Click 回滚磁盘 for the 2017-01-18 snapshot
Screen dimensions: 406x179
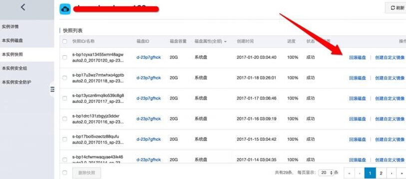point(358,78)
